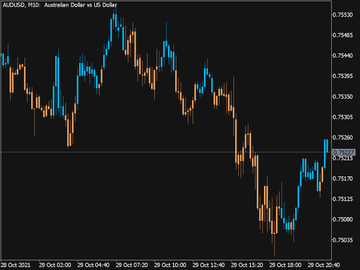Image resolution: width=360 pixels, height=270 pixels.
Task: Click the 29 Oct 07:20 time label
Action: pos(132,265)
